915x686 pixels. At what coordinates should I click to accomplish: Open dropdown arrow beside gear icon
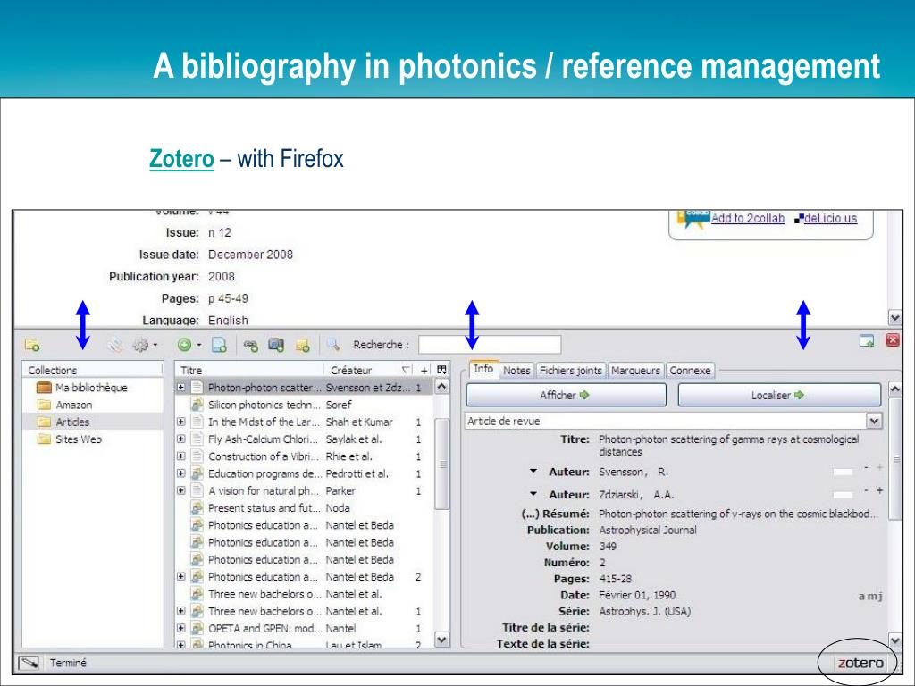[155, 345]
